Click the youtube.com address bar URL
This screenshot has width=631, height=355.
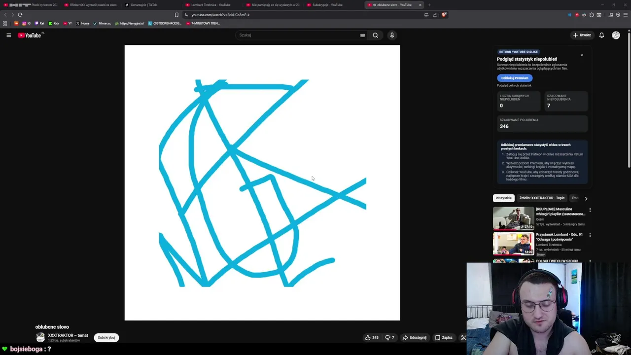pos(220,15)
